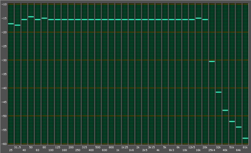Select the 63 Hz band label

tap(37, 150)
